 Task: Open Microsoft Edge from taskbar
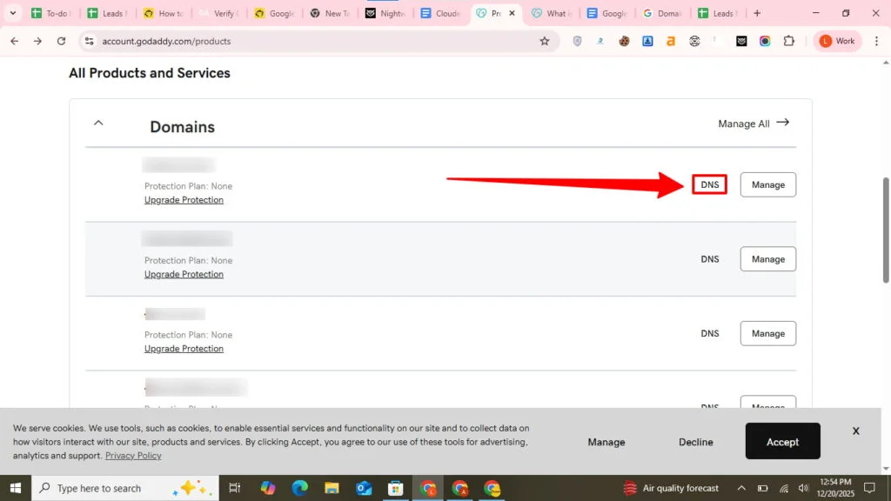click(299, 488)
